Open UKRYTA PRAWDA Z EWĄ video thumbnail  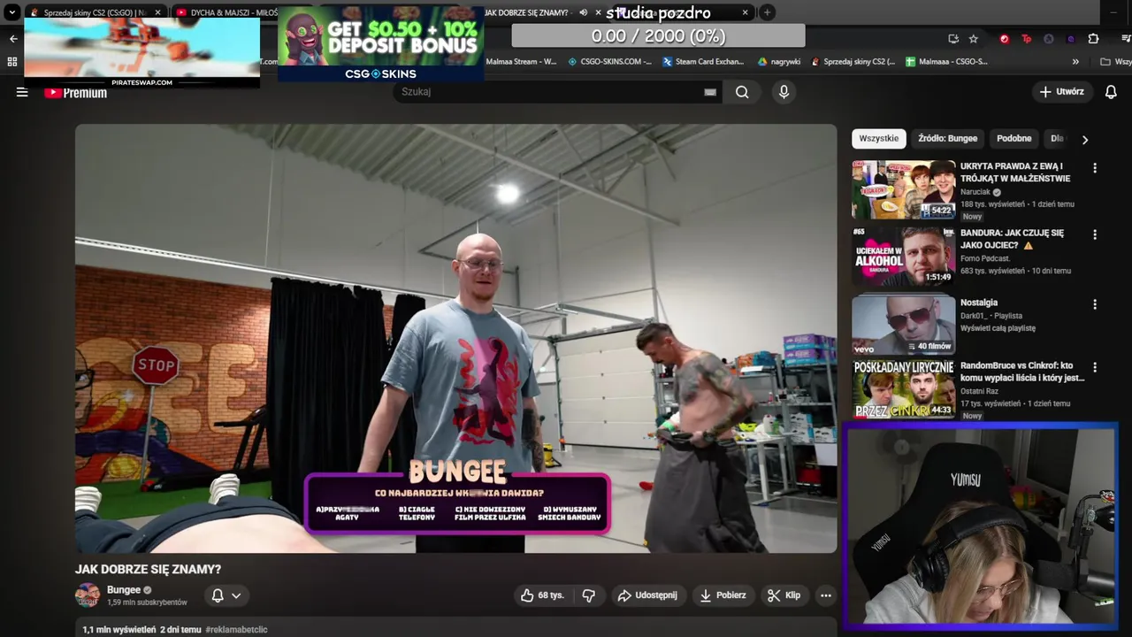904,189
